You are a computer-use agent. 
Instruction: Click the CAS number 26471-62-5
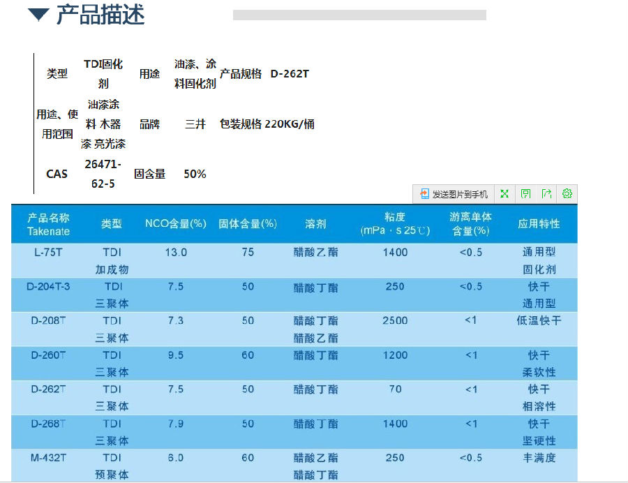pyautogui.click(x=103, y=174)
